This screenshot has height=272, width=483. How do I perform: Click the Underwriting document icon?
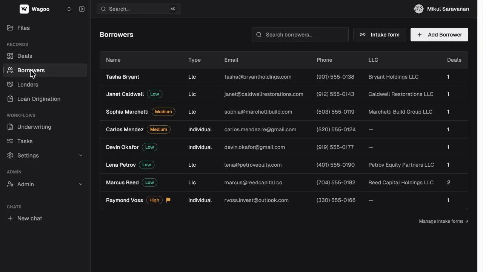(10, 127)
